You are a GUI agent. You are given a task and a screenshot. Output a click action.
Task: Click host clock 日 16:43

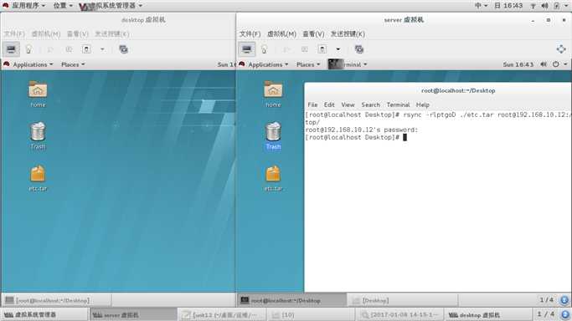(508, 6)
